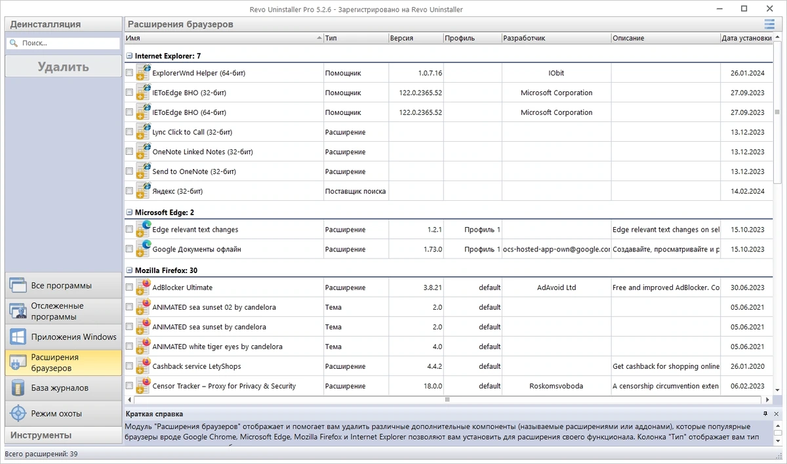Check the Send to OneNote checkbox
Viewport: 787px width, 464px height.
point(129,171)
